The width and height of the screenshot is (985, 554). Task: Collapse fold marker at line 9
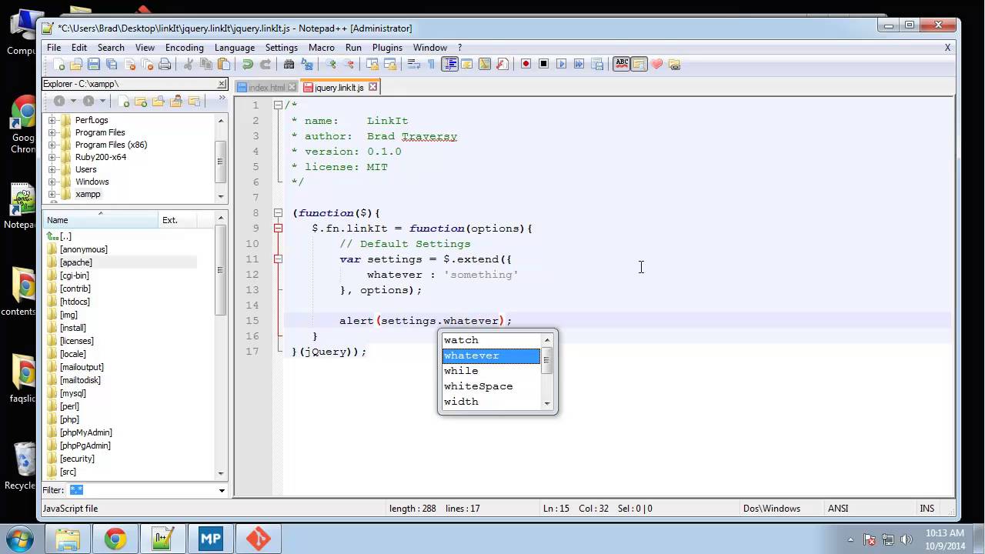(278, 228)
